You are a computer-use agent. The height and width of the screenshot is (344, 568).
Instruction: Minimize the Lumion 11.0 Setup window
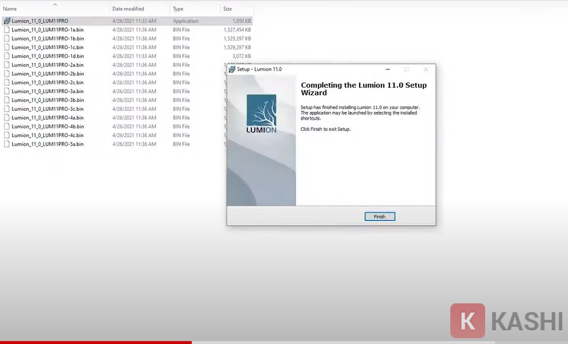point(388,69)
